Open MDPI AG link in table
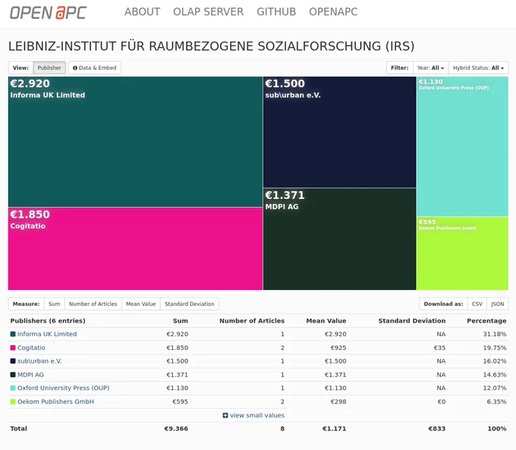516x450 pixels. (x=30, y=375)
